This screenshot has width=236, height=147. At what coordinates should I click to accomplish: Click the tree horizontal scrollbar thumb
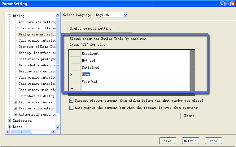coord(21,132)
